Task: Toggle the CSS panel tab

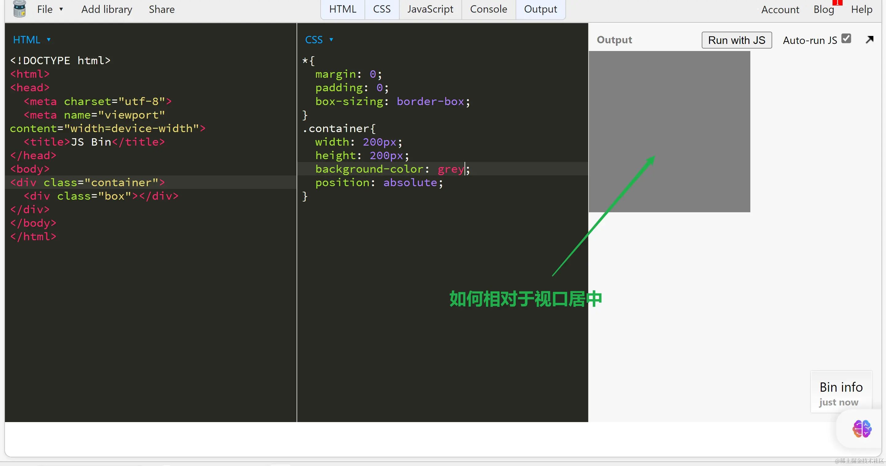Action: coord(381,9)
